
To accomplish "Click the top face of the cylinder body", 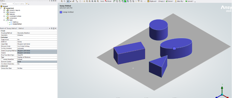I will pos(158,24).
